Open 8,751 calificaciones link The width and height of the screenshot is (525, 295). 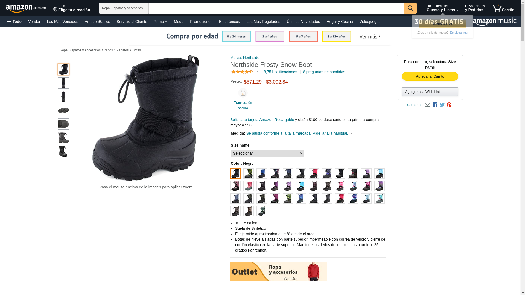click(x=280, y=72)
